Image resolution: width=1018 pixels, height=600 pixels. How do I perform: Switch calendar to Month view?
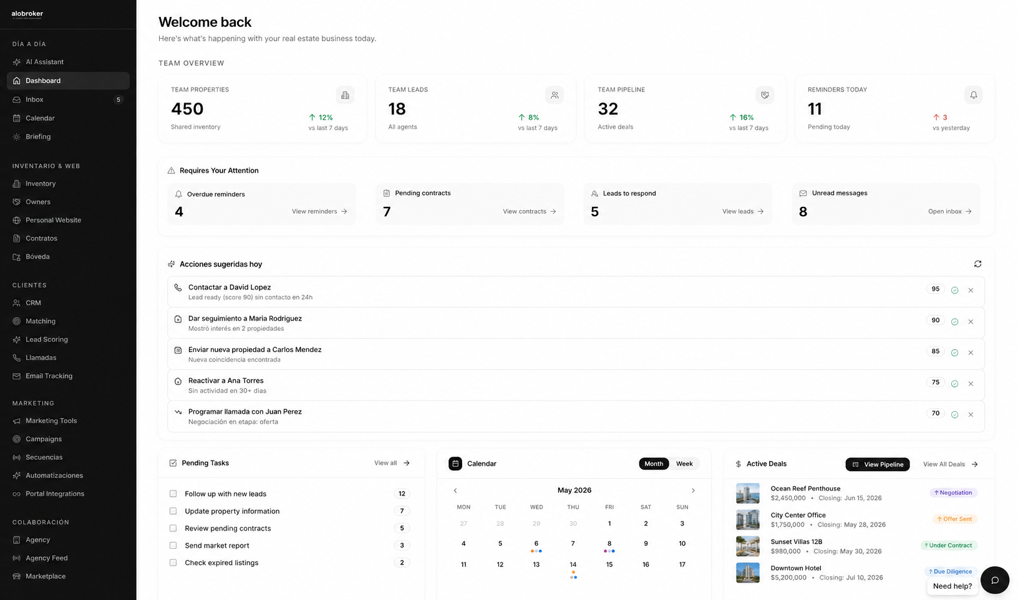(654, 464)
